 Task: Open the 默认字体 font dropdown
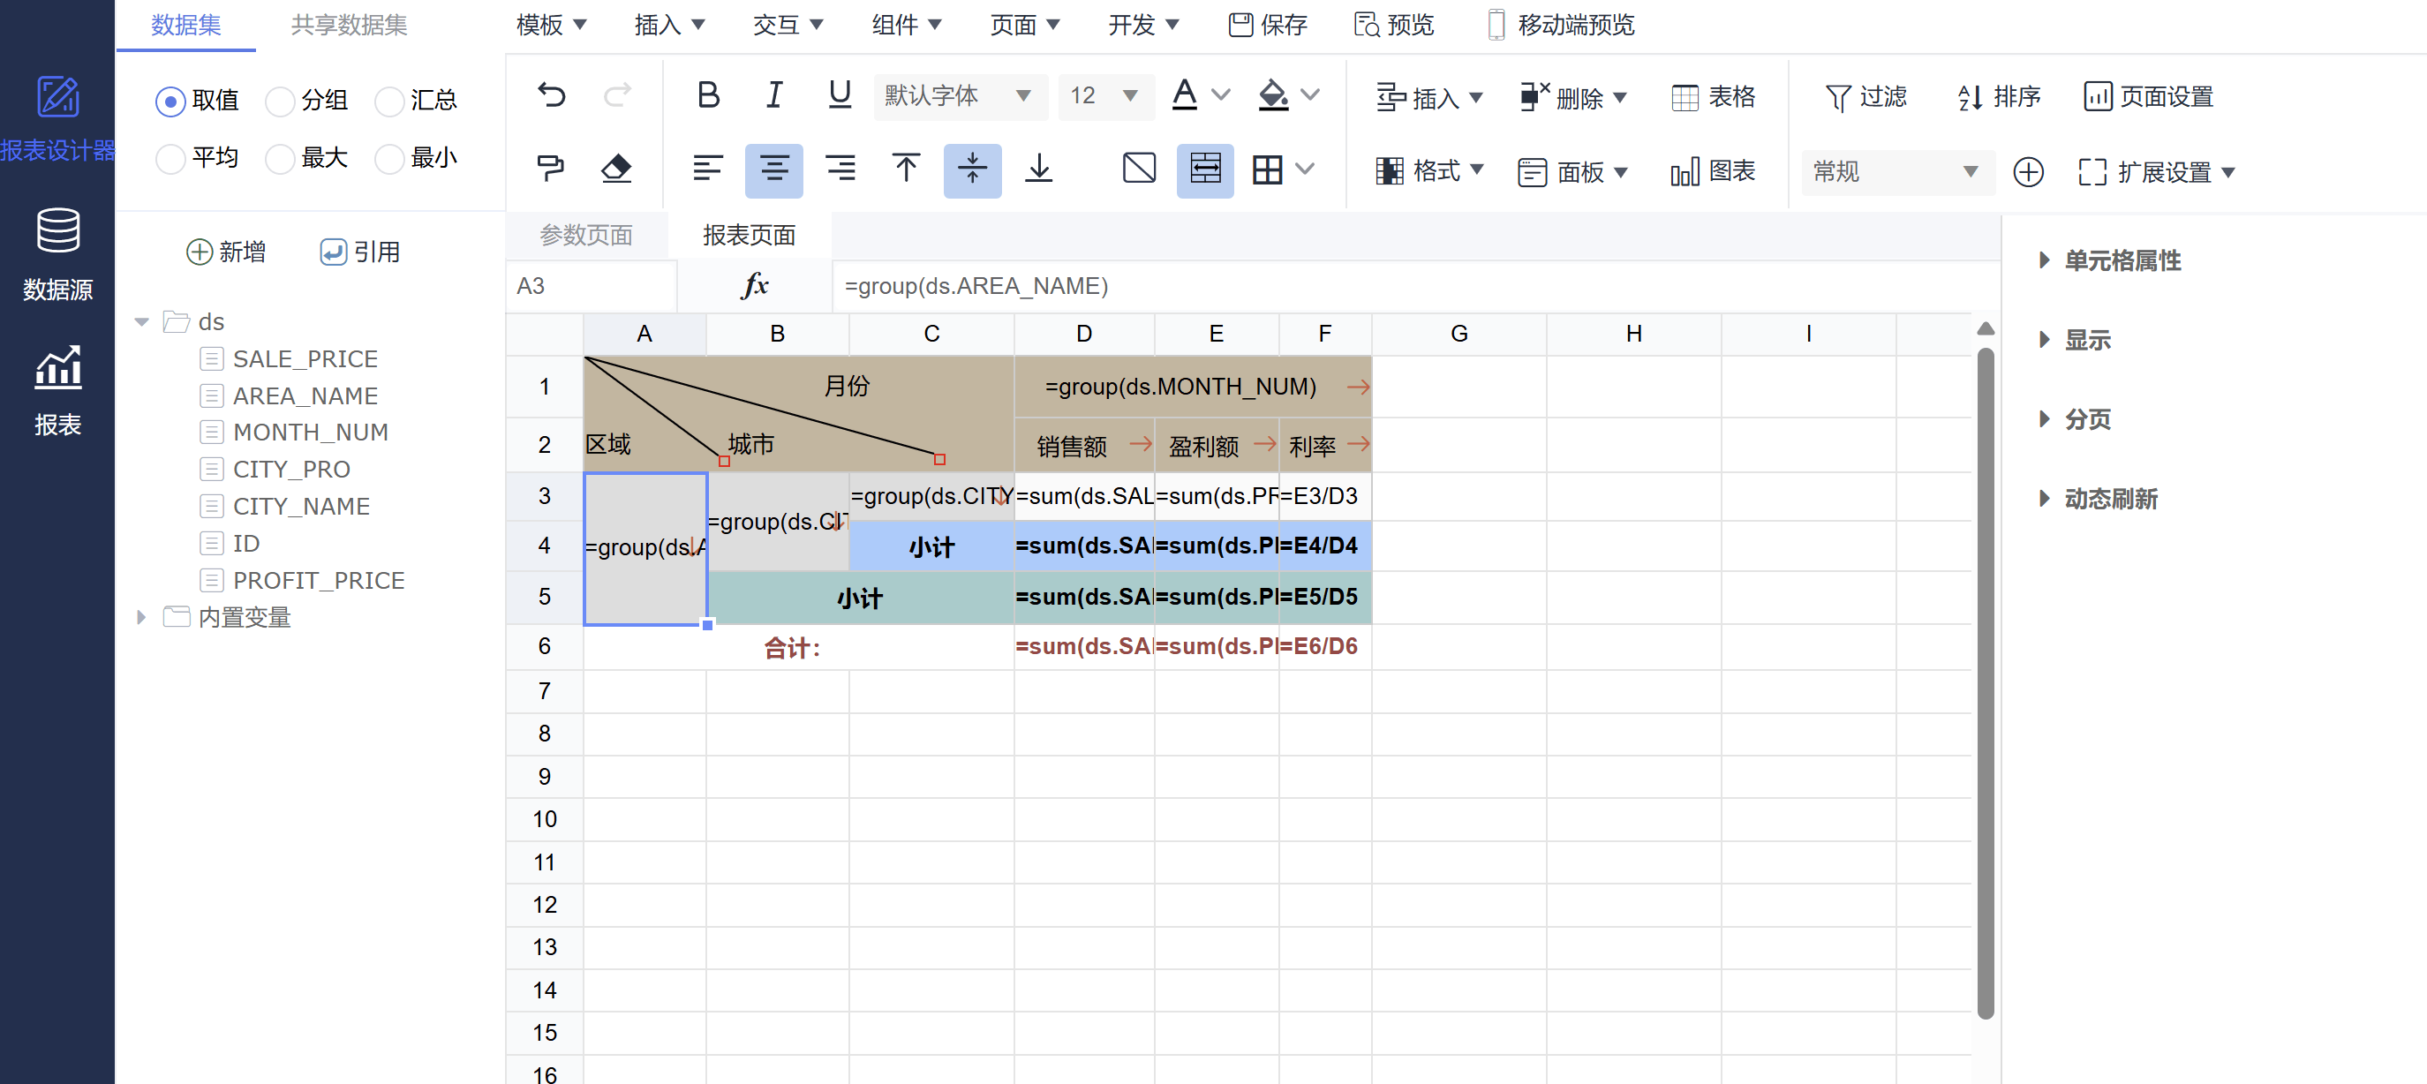tap(959, 95)
